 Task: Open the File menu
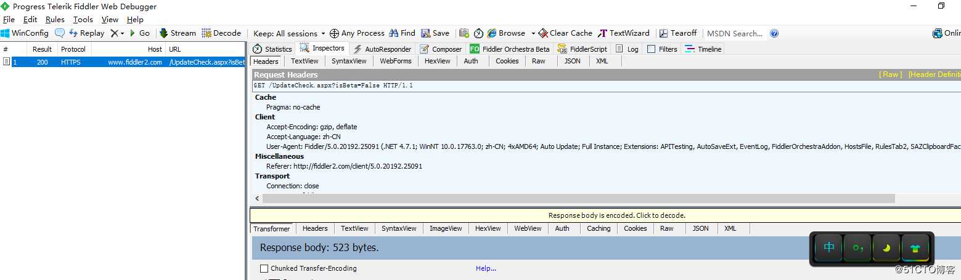click(x=9, y=19)
